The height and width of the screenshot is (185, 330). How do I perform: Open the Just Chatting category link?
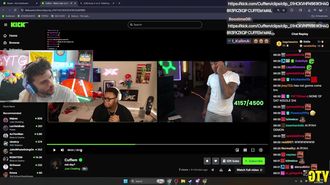[x=72, y=169]
